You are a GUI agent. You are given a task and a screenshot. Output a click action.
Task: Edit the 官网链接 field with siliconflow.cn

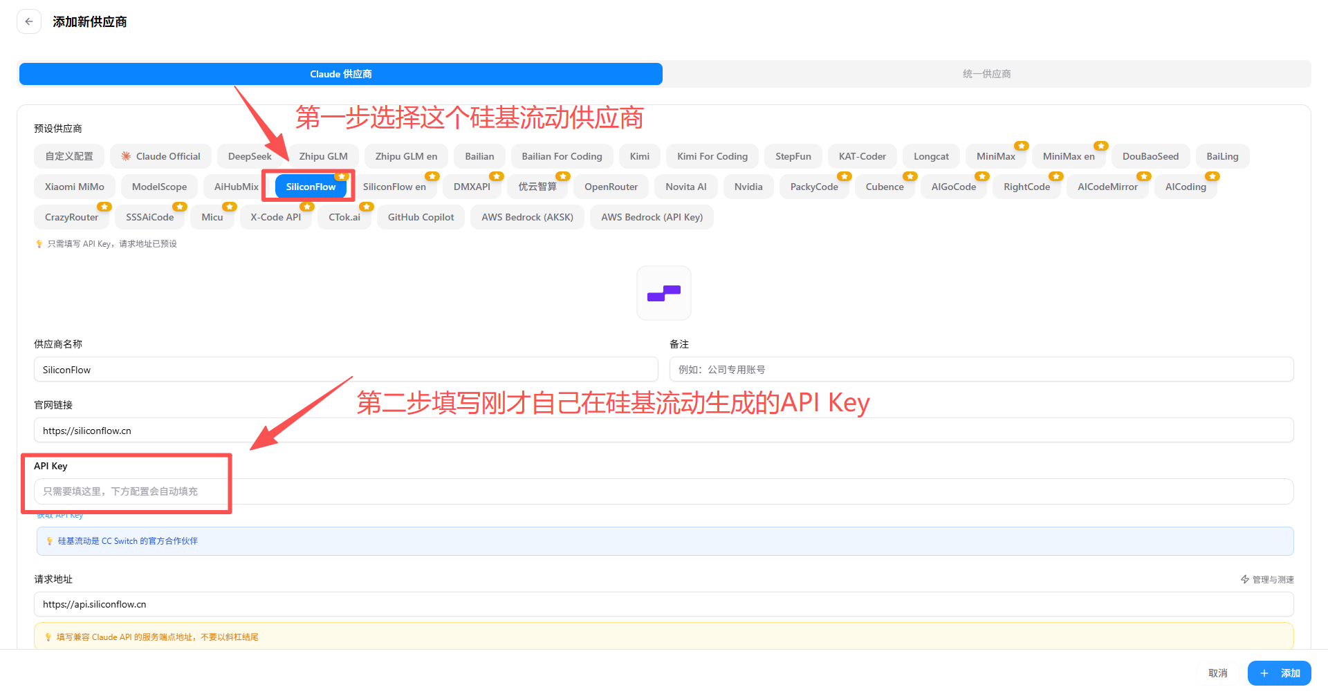tap(664, 431)
